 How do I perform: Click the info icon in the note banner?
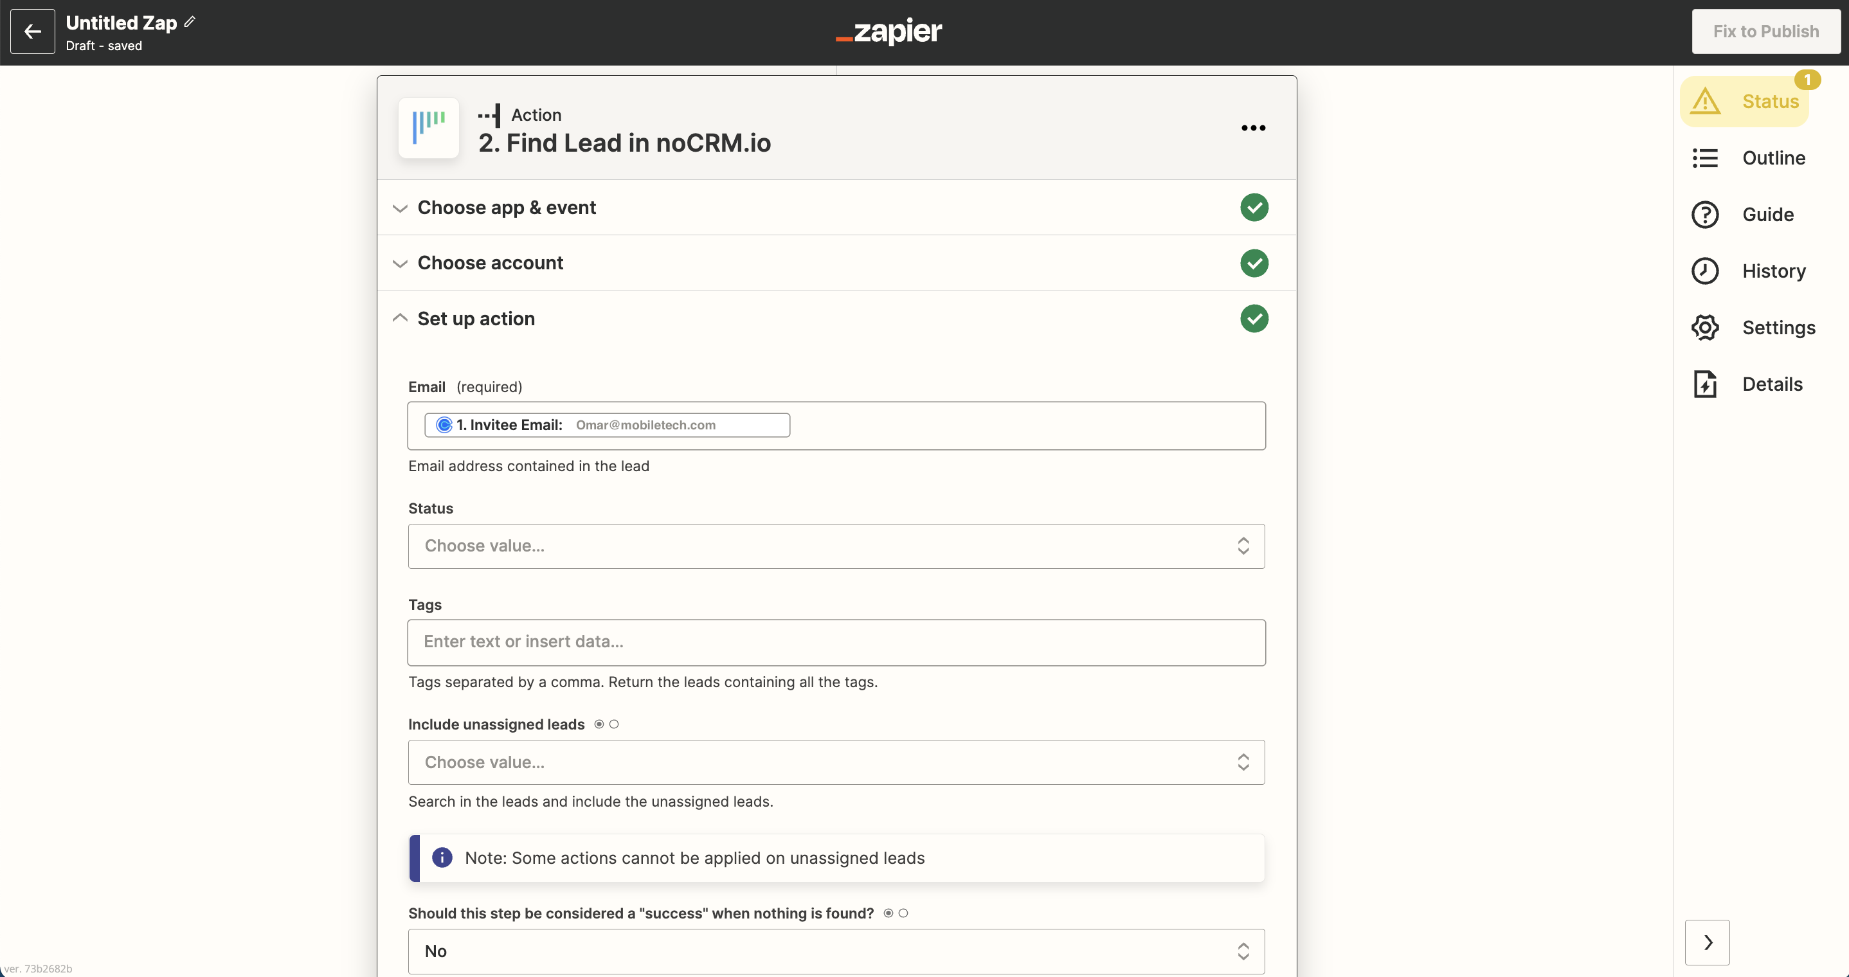coord(442,857)
